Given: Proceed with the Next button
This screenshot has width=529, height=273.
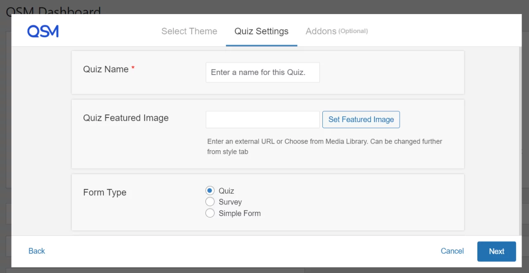Looking at the screenshot, I should (x=497, y=251).
